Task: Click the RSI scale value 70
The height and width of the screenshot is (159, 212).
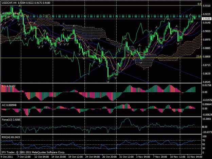Action: coord(204,140)
